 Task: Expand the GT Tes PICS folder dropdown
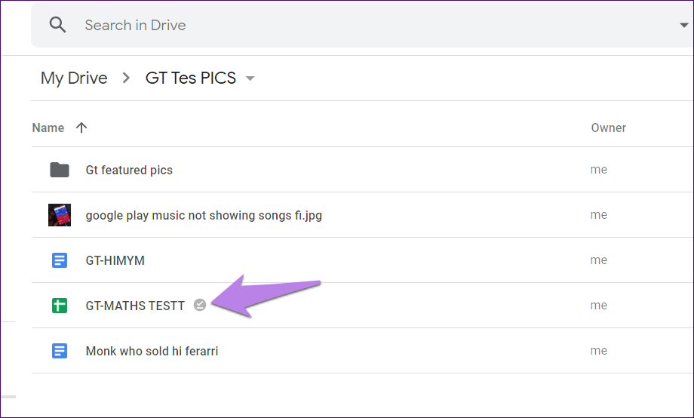pyautogui.click(x=250, y=78)
